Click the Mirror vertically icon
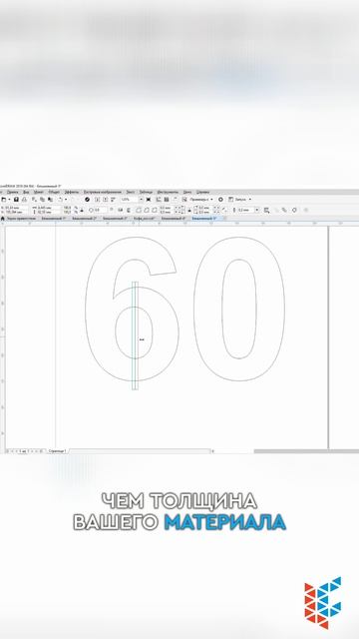This screenshot has width=359, height=639. point(129,210)
